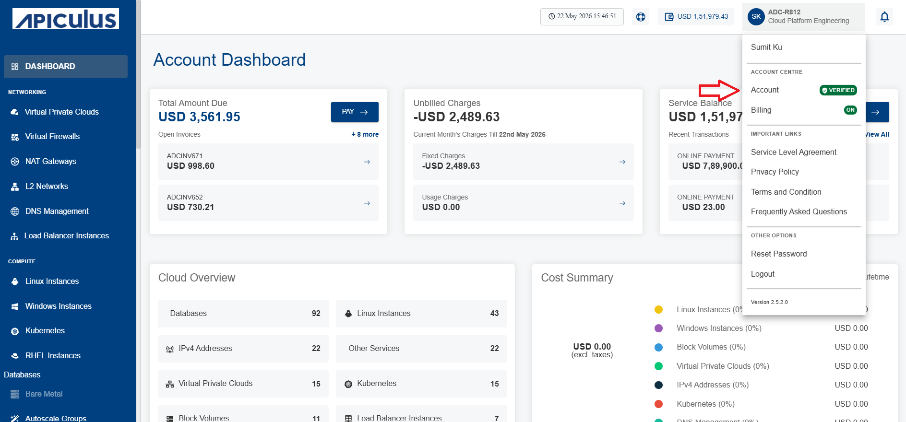Click the SK user avatar
This screenshot has width=906, height=422.
756,17
